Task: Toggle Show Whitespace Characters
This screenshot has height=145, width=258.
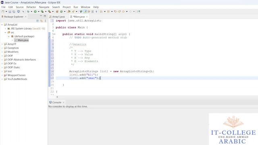Action: [96, 12]
